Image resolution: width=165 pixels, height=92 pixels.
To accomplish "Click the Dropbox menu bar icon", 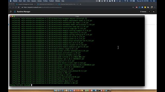I will (x=105, y=1).
